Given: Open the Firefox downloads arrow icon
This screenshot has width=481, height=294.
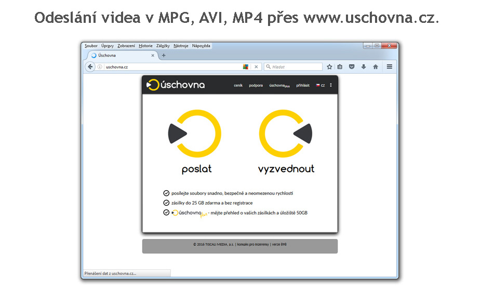Looking at the screenshot, I should [364, 66].
